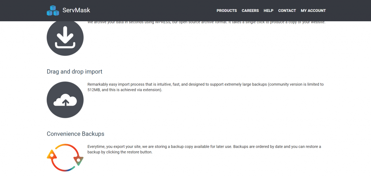The height and width of the screenshot is (176, 371).
Task: Click the ServMask brand name text
Action: 76,10
